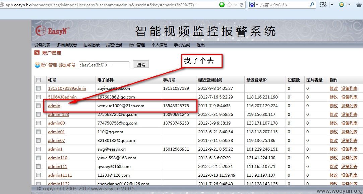Open the 13131078189admin account link
Screen dimensions: 363x194
67,88
